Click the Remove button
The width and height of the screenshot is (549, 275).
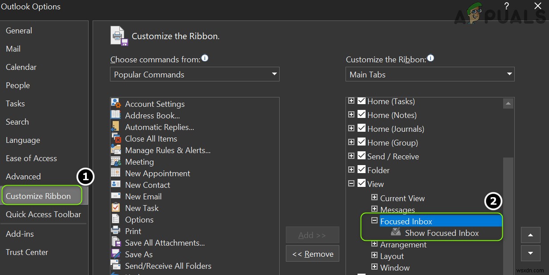click(x=312, y=254)
